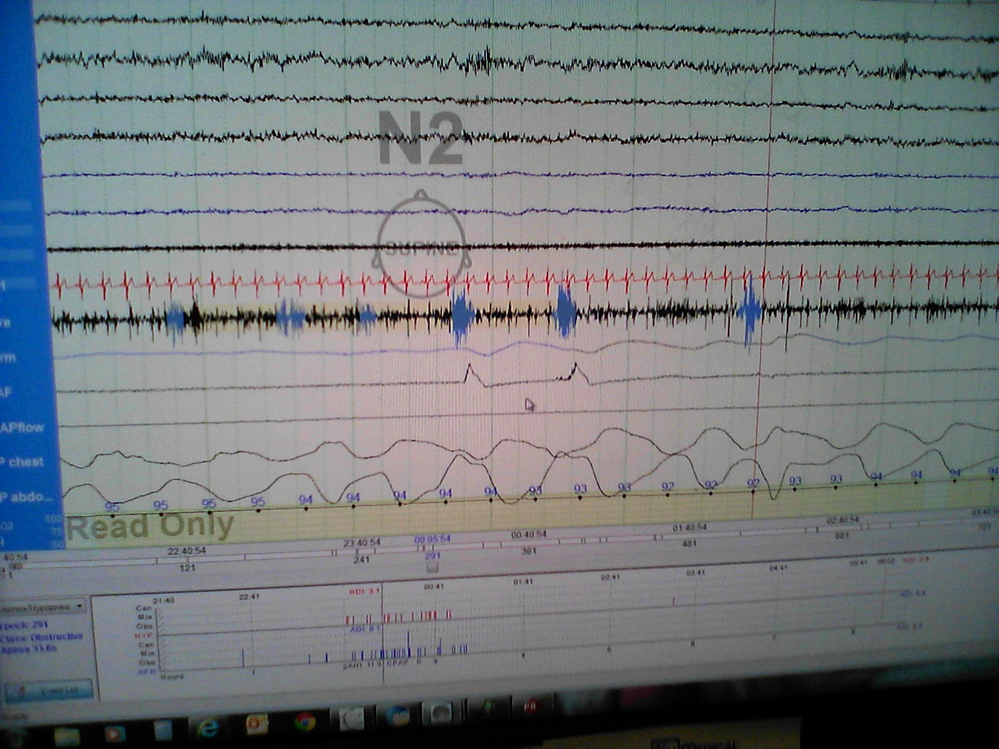Click the Event List button

[x=50, y=691]
